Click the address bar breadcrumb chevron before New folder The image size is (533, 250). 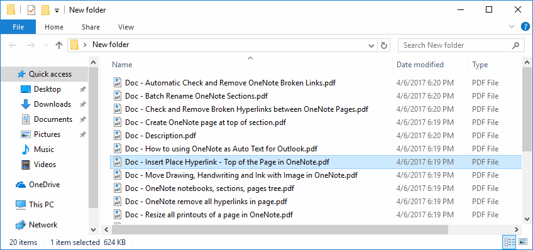pyautogui.click(x=85, y=45)
